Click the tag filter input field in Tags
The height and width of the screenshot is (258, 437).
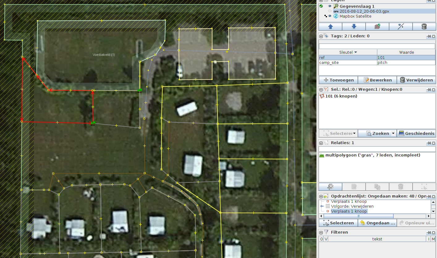pyautogui.click(x=377, y=46)
